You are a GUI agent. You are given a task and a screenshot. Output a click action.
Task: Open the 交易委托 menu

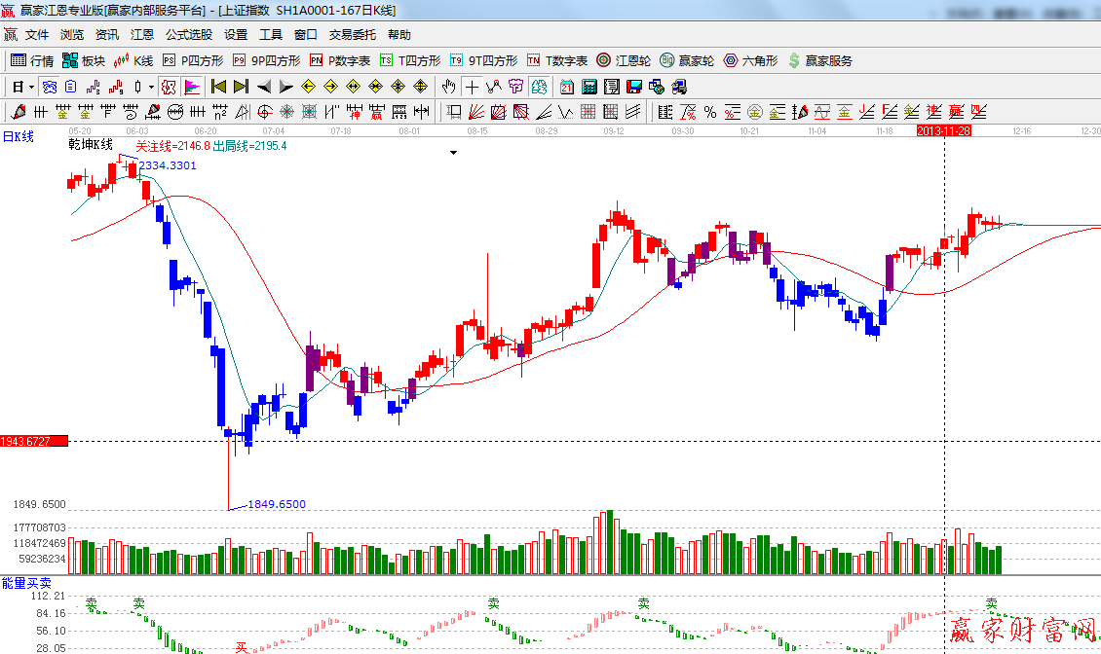352,35
